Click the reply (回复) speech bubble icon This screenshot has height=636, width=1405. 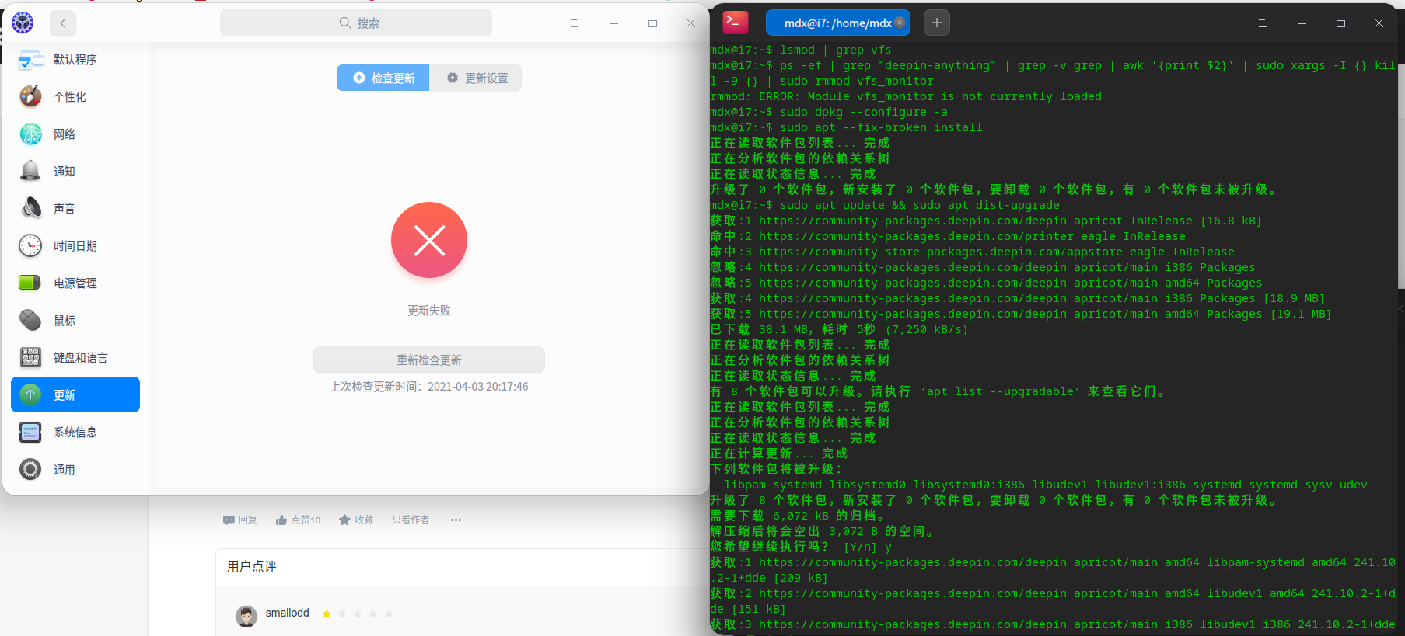point(229,520)
